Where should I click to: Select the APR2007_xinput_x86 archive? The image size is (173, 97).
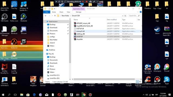[x=83, y=23]
